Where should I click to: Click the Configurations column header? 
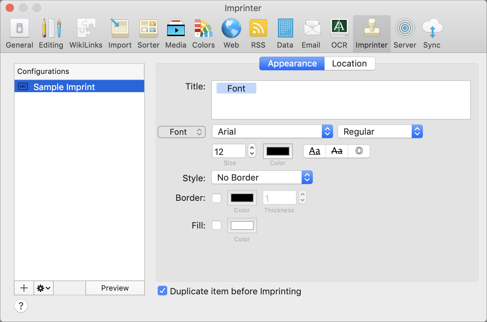point(79,72)
